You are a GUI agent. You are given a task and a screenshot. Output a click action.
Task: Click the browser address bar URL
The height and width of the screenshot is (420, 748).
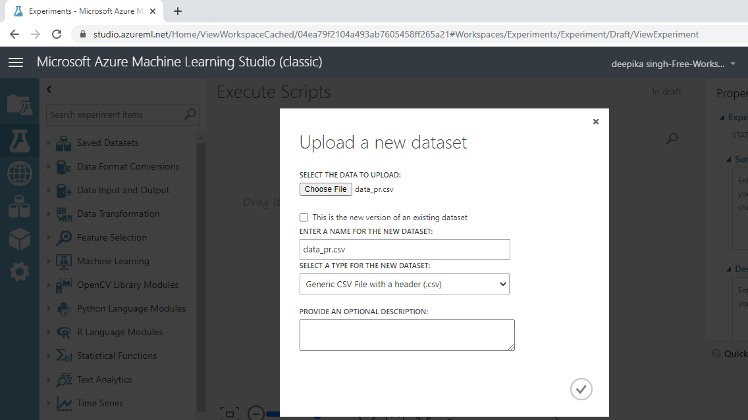point(396,34)
